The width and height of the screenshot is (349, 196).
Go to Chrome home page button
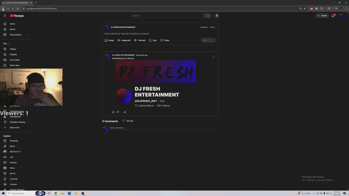tap(18, 8)
